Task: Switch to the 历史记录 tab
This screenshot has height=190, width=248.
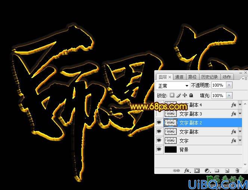Action: click(x=210, y=77)
